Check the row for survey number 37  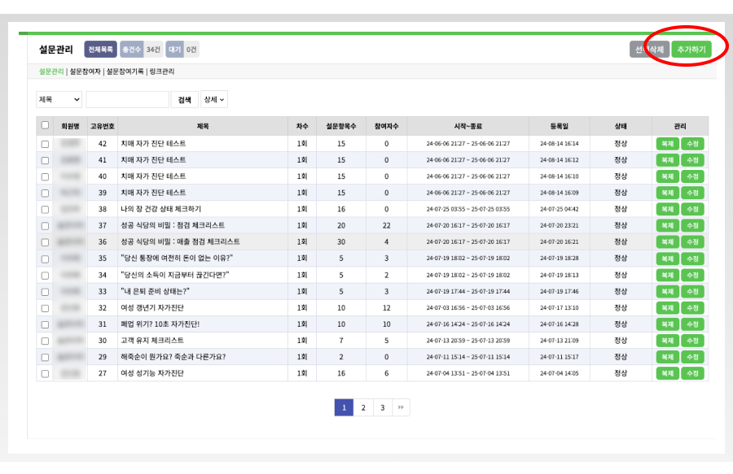(x=45, y=226)
